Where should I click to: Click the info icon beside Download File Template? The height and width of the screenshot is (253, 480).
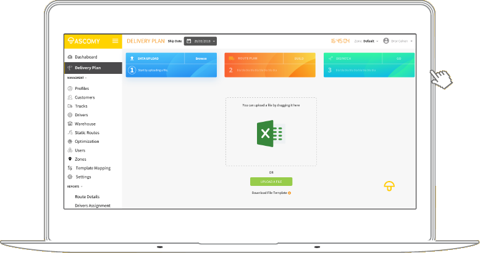[289, 193]
